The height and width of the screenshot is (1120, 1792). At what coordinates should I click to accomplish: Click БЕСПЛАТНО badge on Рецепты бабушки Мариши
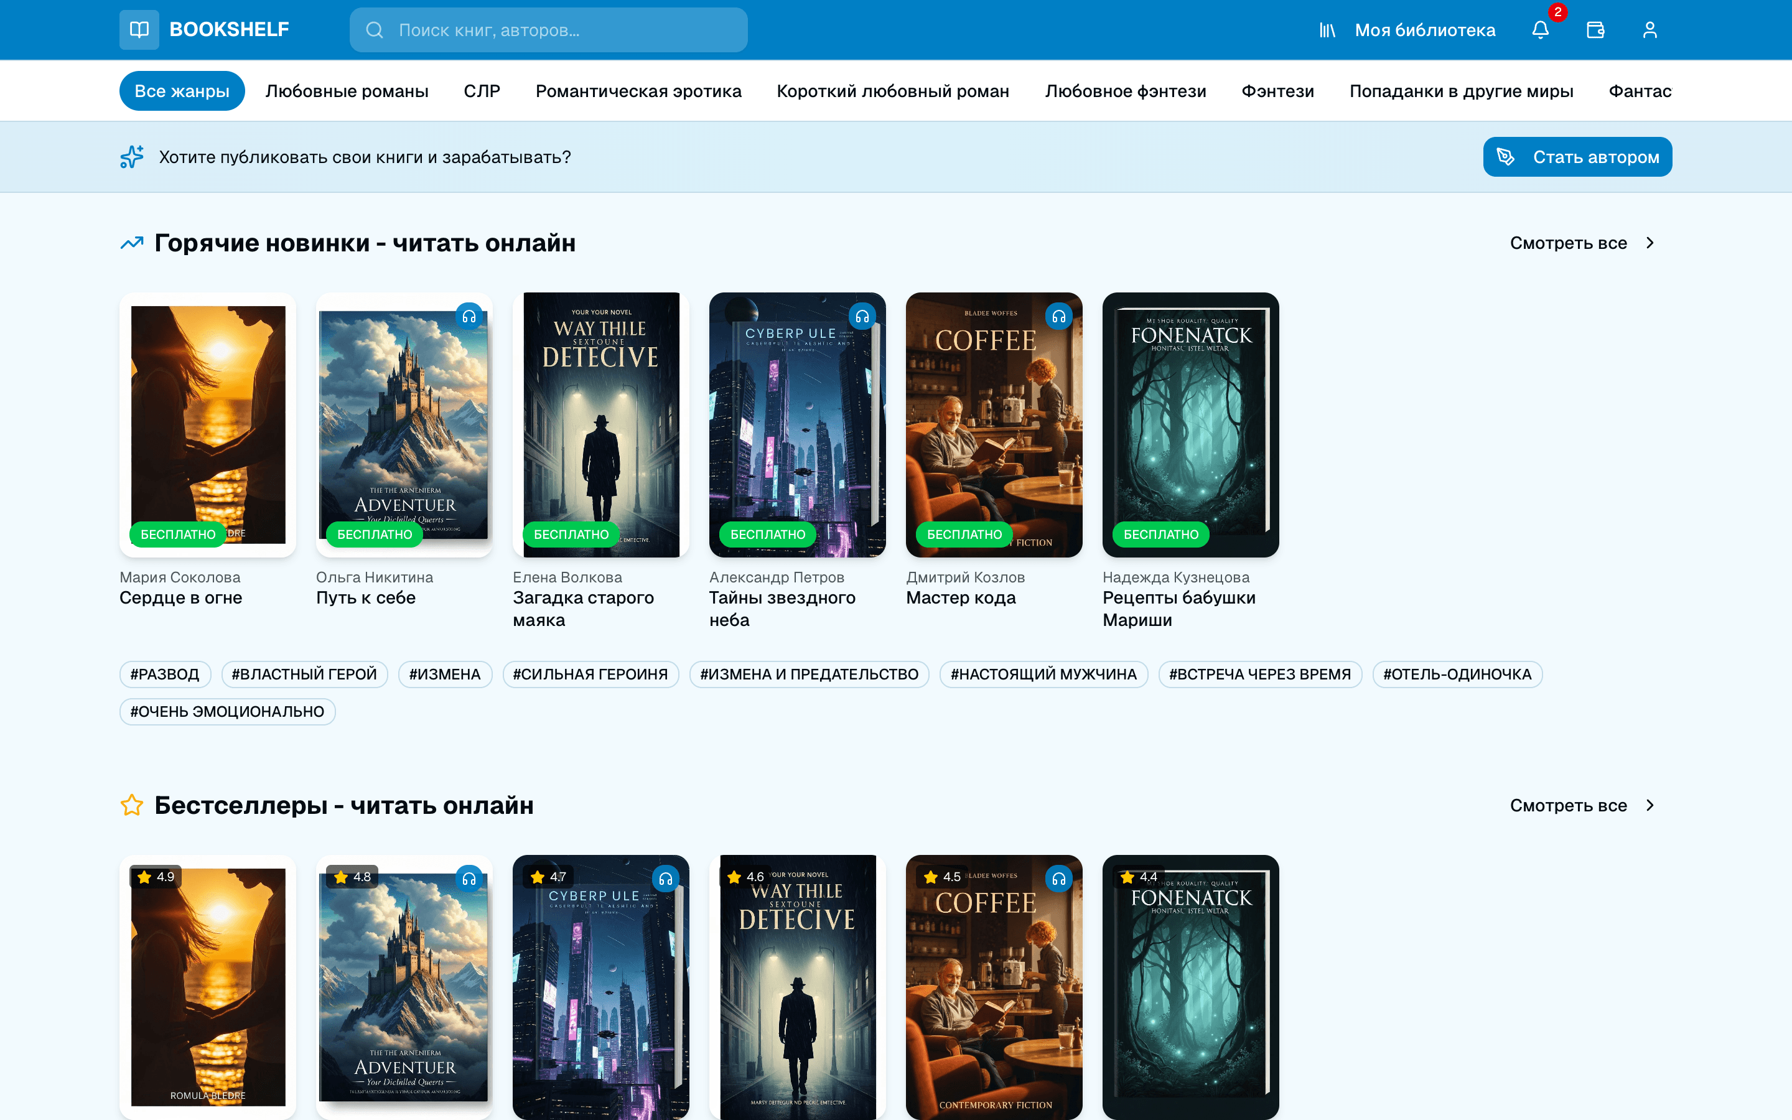click(x=1161, y=535)
